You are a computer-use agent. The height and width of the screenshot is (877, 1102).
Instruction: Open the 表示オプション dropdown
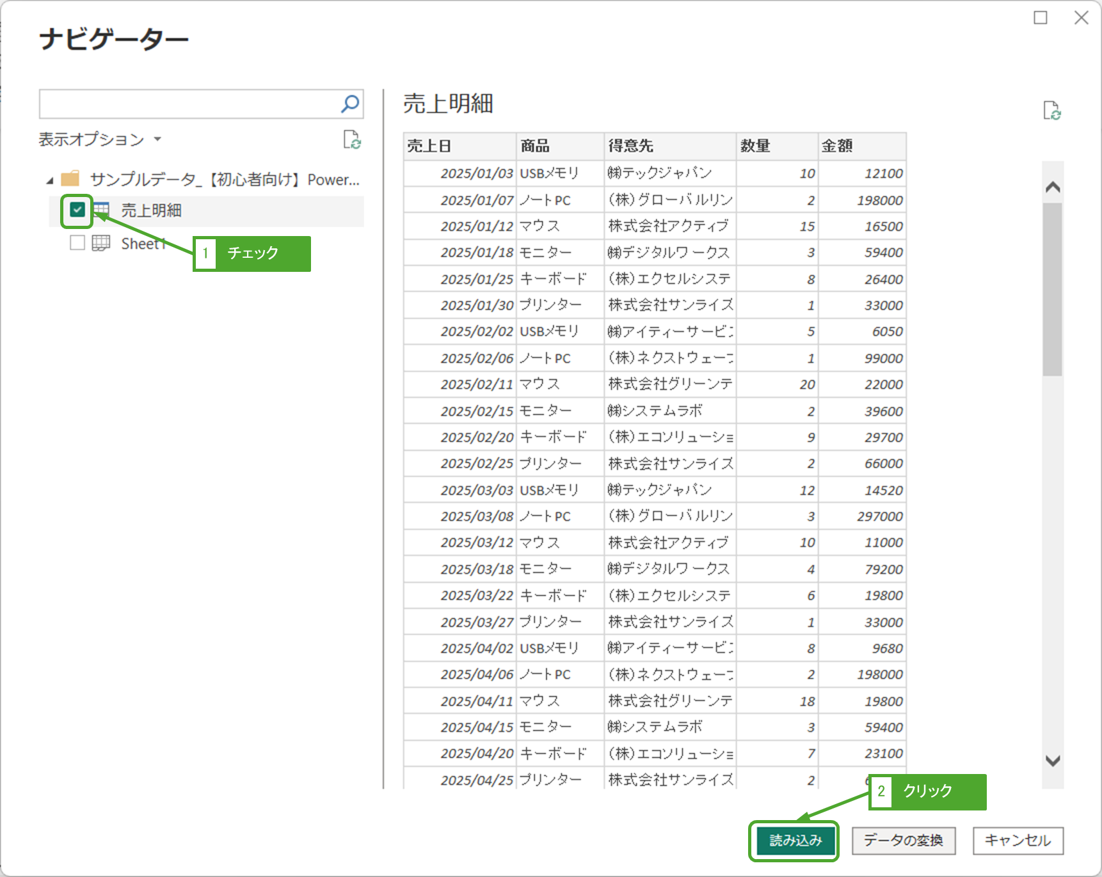[100, 139]
